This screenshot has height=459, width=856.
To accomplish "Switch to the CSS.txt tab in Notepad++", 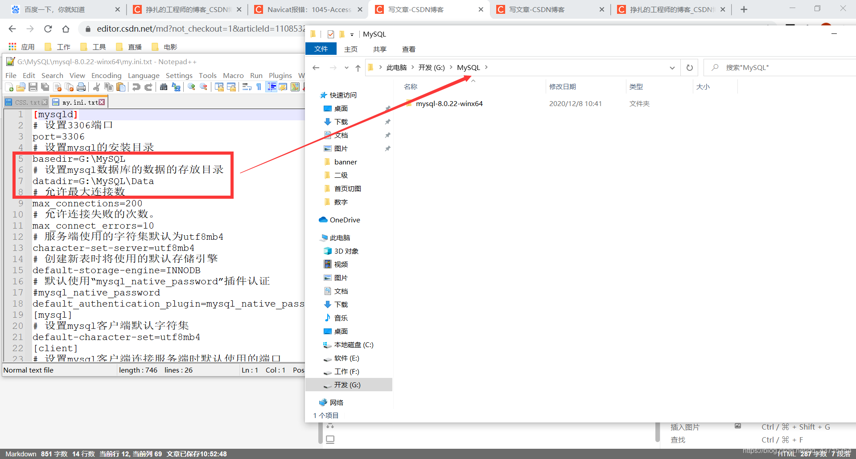I will 27,102.
